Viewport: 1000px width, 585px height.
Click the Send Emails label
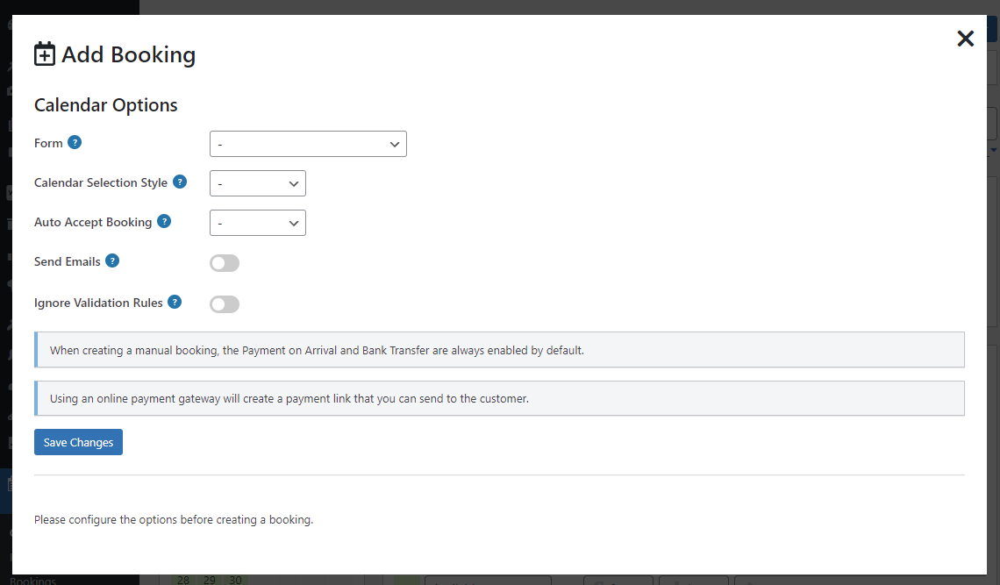click(x=68, y=261)
